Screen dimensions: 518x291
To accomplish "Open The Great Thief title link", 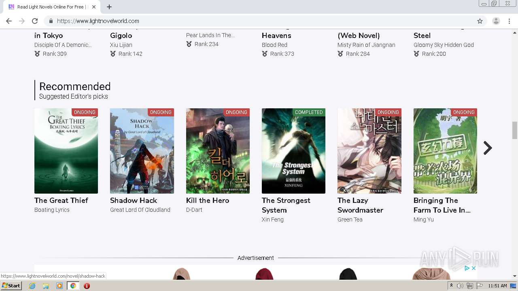I will point(61,200).
